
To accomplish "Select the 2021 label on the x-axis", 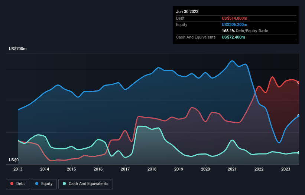I will pyautogui.click(x=232, y=169).
